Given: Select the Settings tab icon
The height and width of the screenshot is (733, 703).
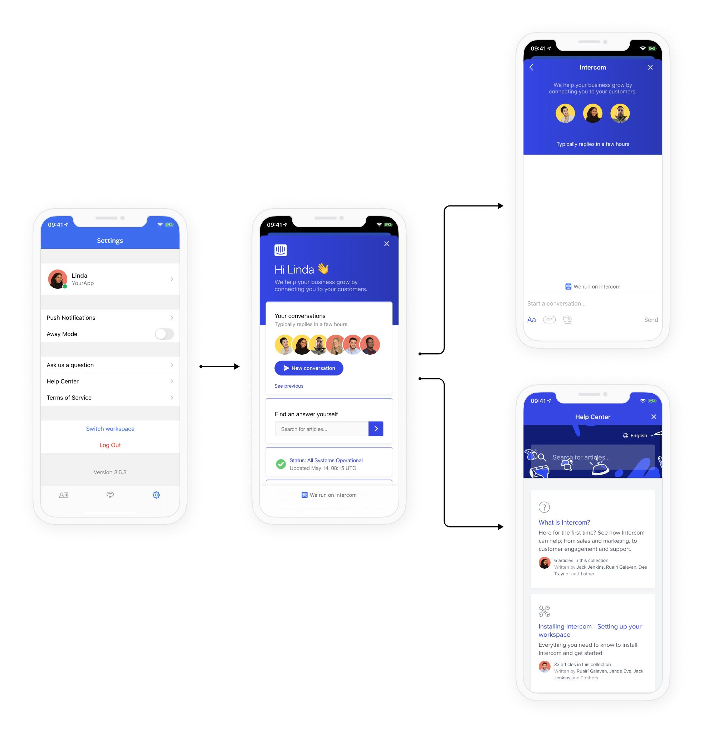Looking at the screenshot, I should click(156, 494).
